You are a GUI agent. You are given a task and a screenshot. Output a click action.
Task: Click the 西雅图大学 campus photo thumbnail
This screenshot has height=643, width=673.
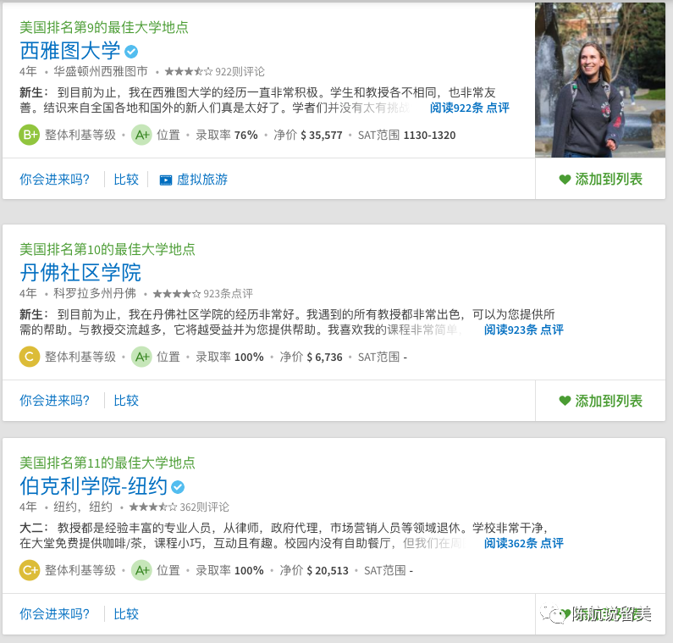[600, 80]
